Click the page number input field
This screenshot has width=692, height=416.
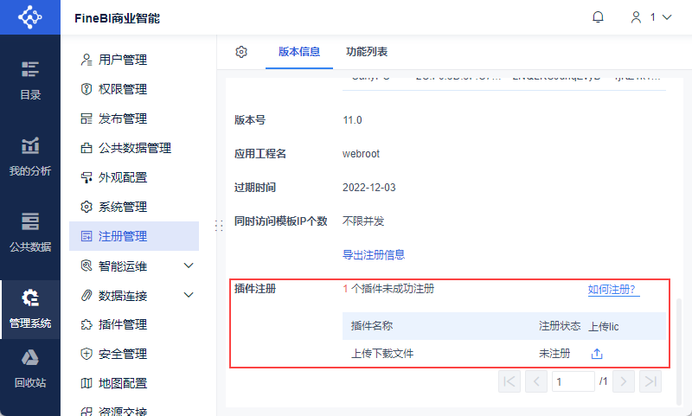[573, 381]
